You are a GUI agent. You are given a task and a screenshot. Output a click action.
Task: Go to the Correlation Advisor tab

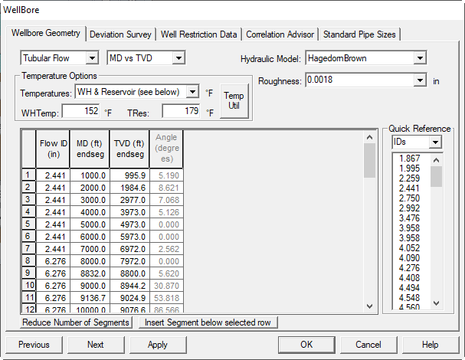click(280, 34)
